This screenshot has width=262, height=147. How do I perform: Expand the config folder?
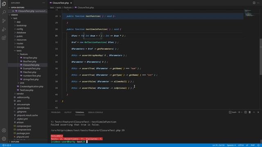pos(20,29)
